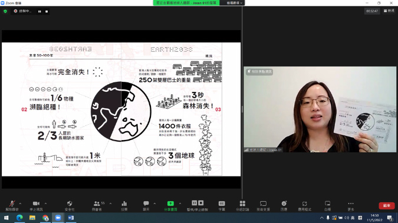Open Microsoft Edge from the taskbar
The height and width of the screenshot is (223, 398).
pyautogui.click(x=19, y=218)
